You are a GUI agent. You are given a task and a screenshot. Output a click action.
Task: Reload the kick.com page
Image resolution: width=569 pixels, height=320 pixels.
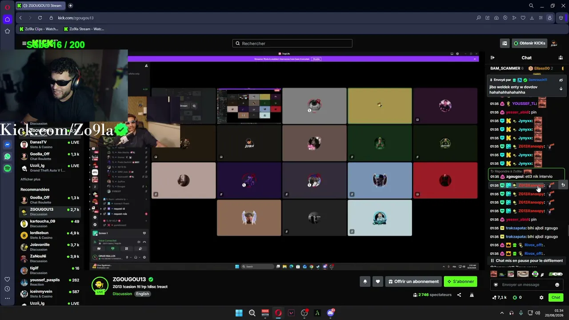40,18
